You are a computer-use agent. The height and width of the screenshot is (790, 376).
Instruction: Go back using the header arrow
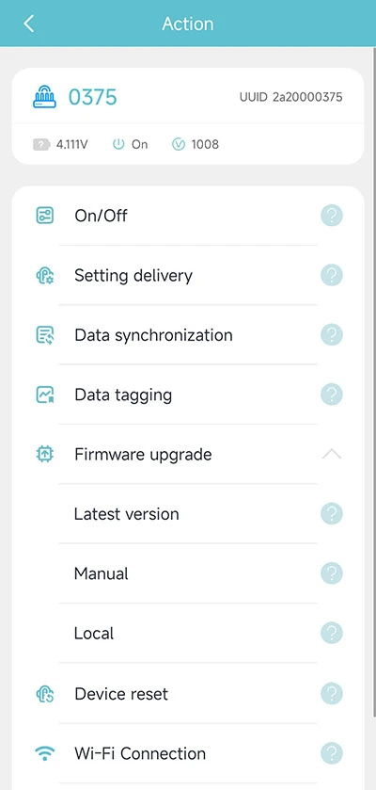(28, 24)
